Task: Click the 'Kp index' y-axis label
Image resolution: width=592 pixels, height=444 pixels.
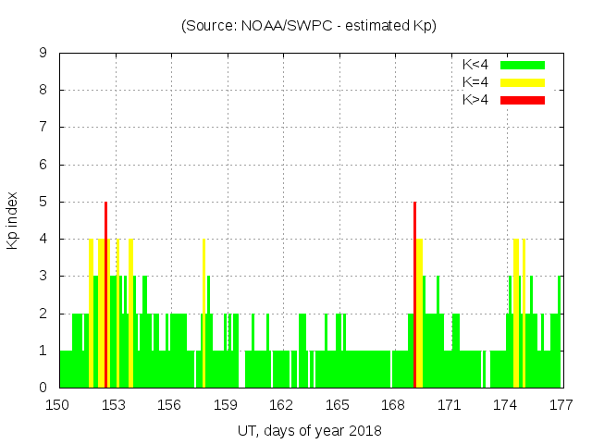Action: coord(13,220)
